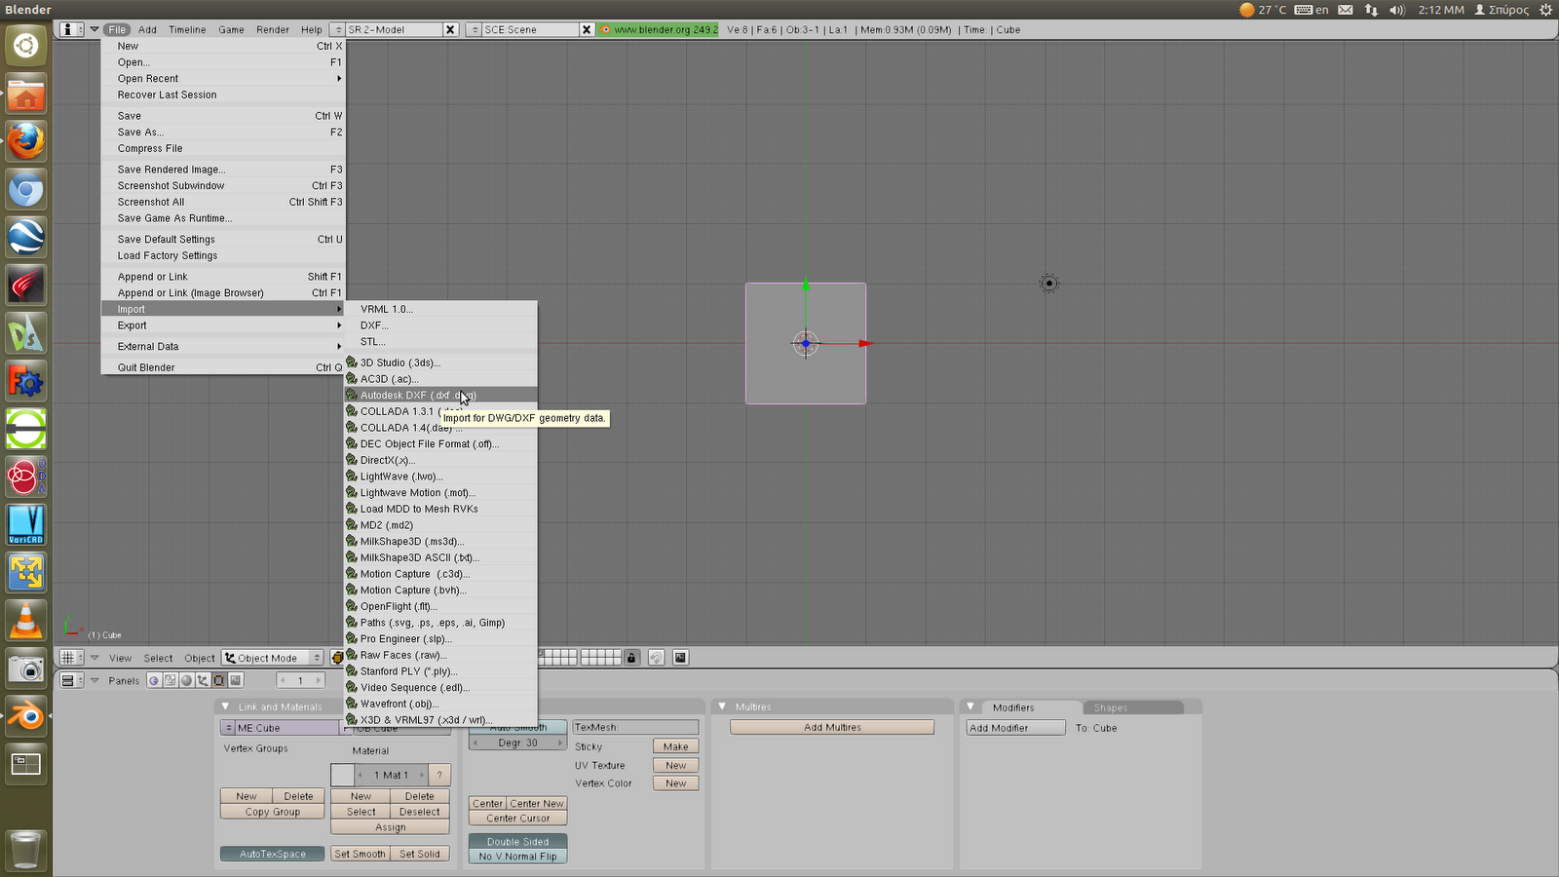The height and width of the screenshot is (877, 1559).
Task: Enable AutoTexSpace in Link and Materials
Action: point(272,853)
